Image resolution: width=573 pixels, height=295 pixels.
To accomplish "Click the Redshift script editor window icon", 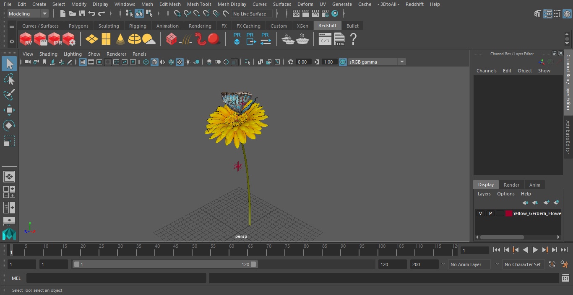I will 325,39.
